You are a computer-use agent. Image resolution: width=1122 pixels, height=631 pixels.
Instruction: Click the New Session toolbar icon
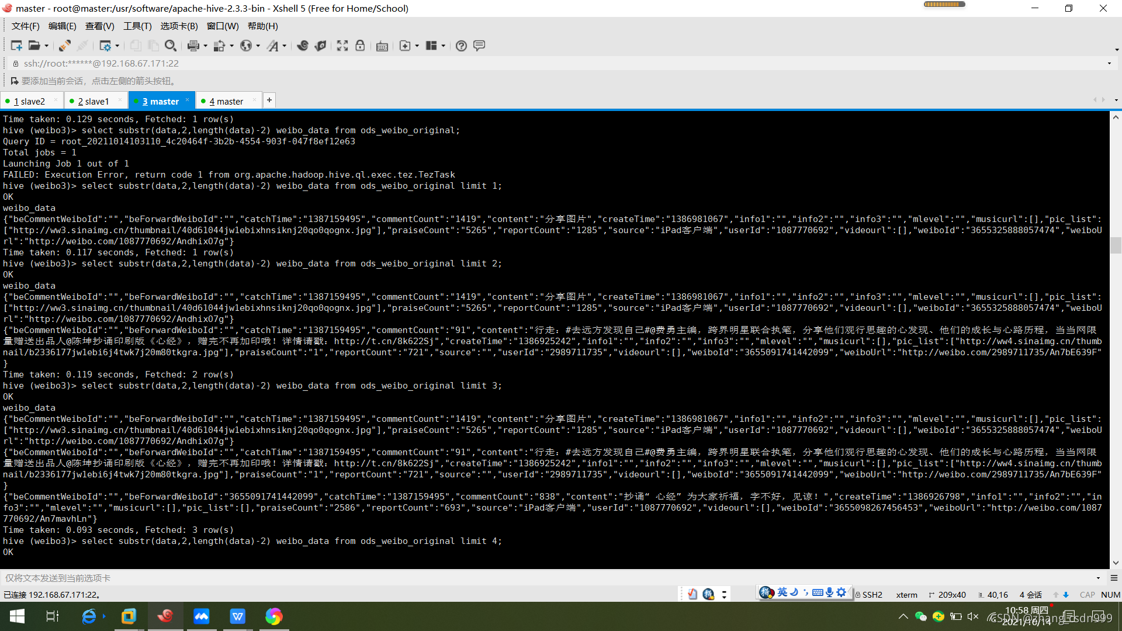point(16,46)
